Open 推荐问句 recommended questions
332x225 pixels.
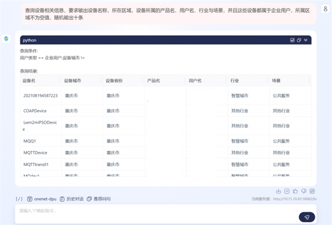pyautogui.click(x=98, y=199)
